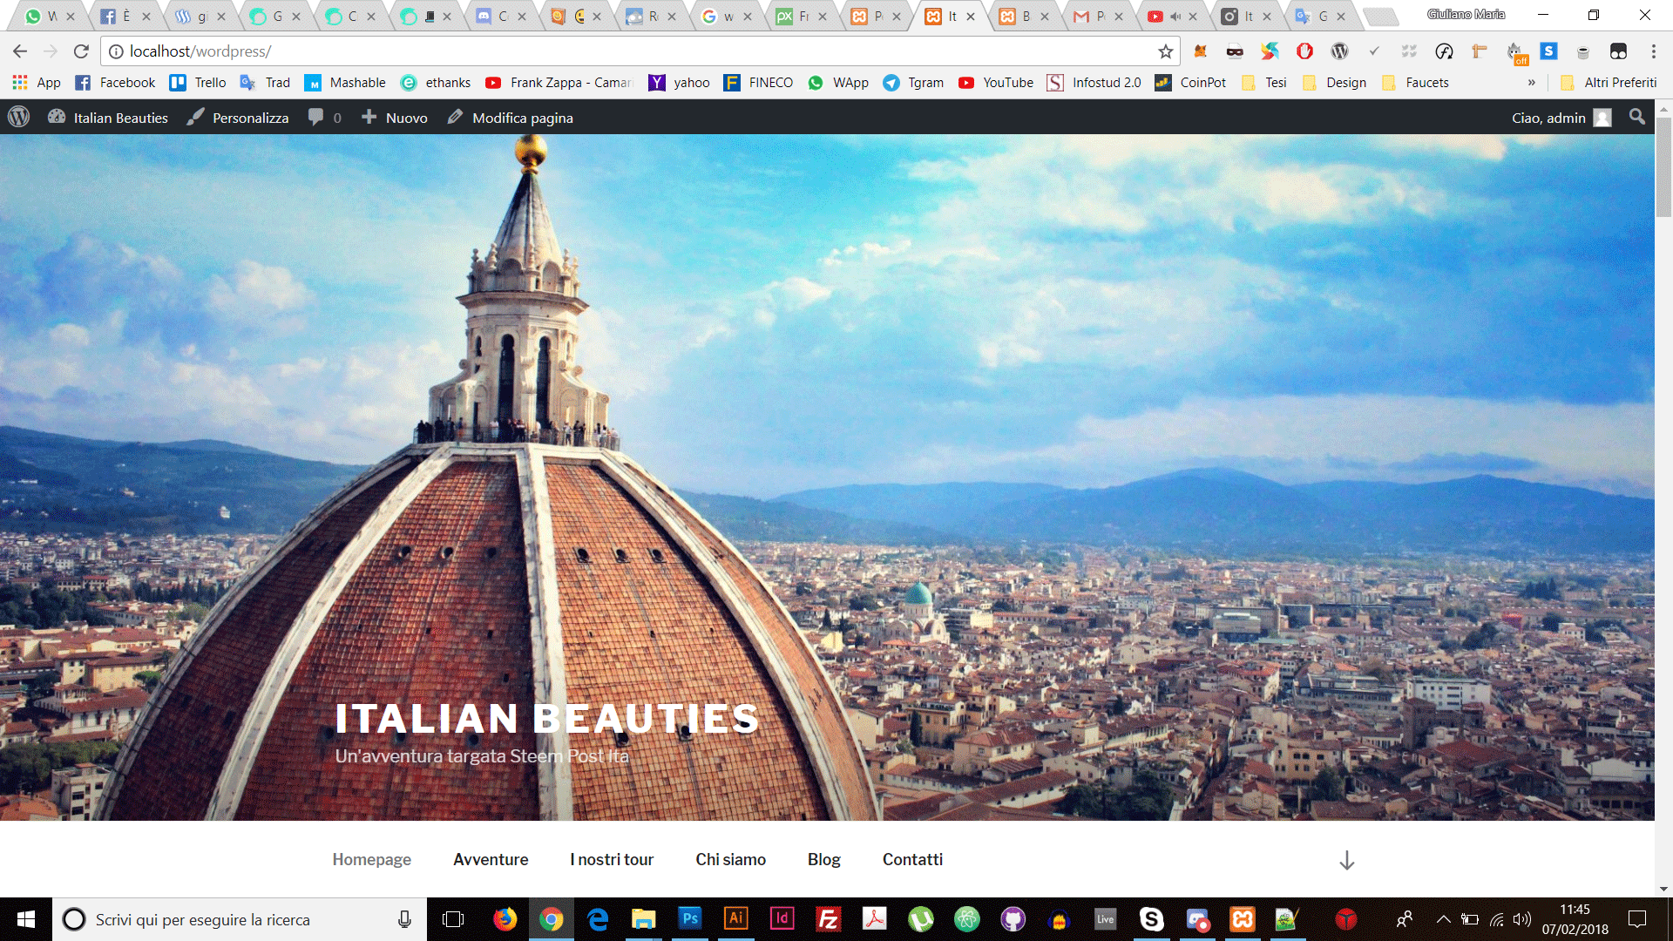
Task: Click the Opera-style red O extension icon
Action: tap(1304, 51)
